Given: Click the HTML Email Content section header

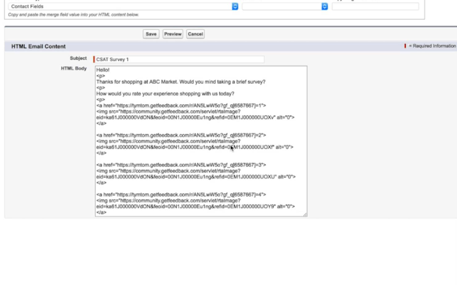Looking at the screenshot, I should pos(39,46).
